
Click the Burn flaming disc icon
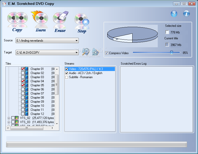(x=40, y=19)
